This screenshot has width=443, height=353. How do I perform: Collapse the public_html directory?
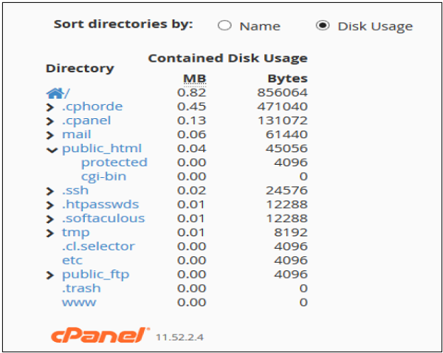(50, 149)
